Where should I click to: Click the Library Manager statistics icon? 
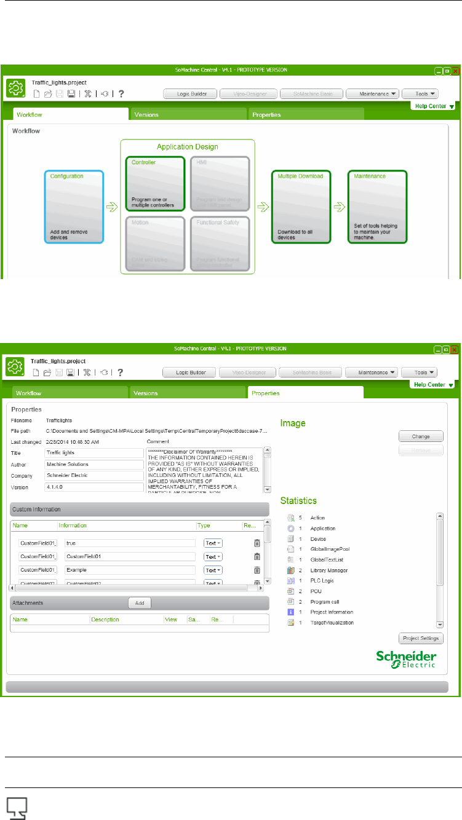coord(291,570)
